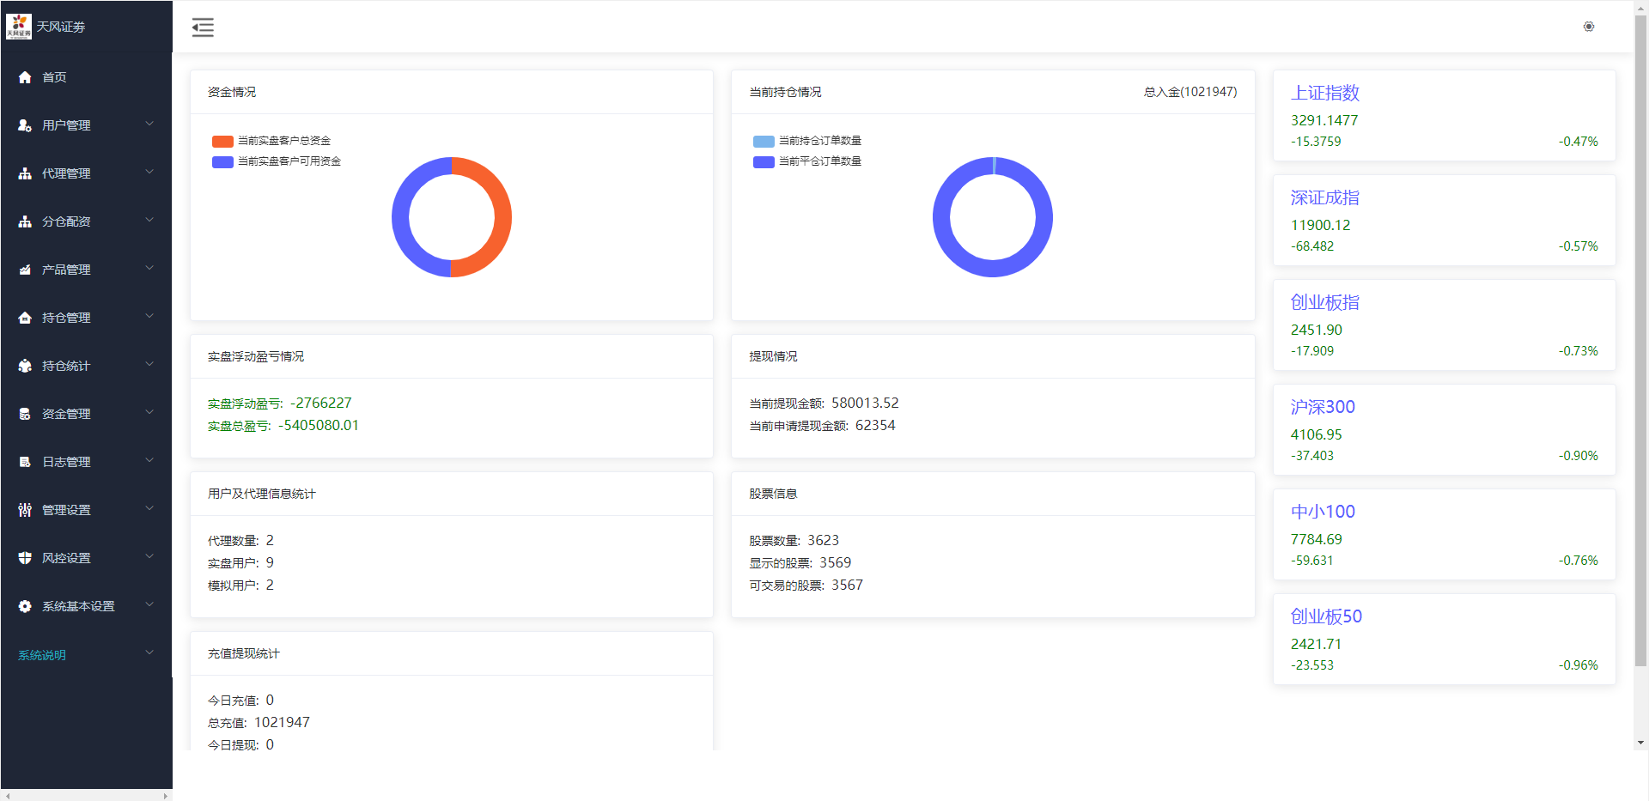Click the theme icon at top right
Image resolution: width=1649 pixels, height=801 pixels.
coord(1588,27)
